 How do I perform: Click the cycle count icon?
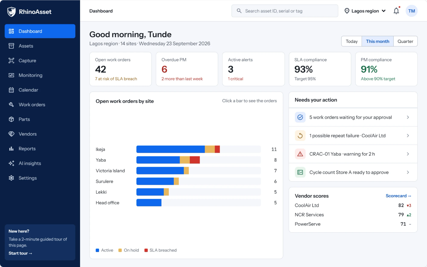(x=300, y=172)
